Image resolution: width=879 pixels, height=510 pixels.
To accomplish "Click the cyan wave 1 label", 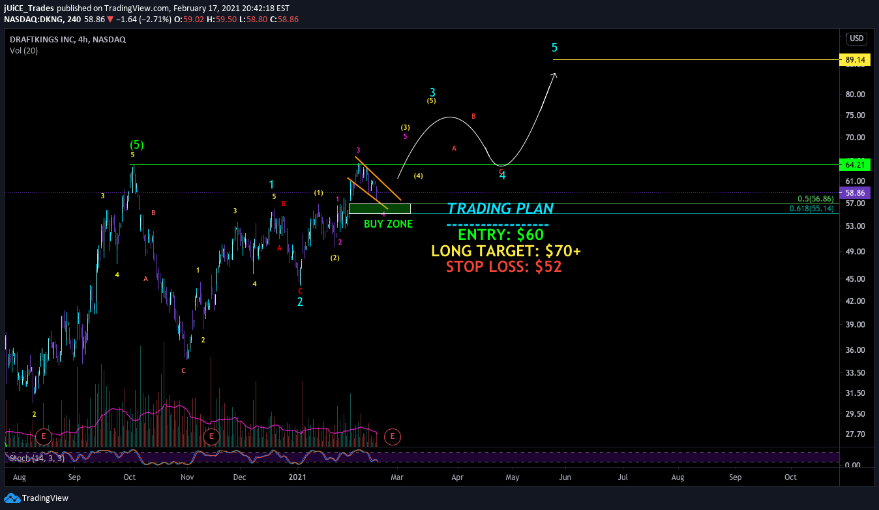I will 271,185.
